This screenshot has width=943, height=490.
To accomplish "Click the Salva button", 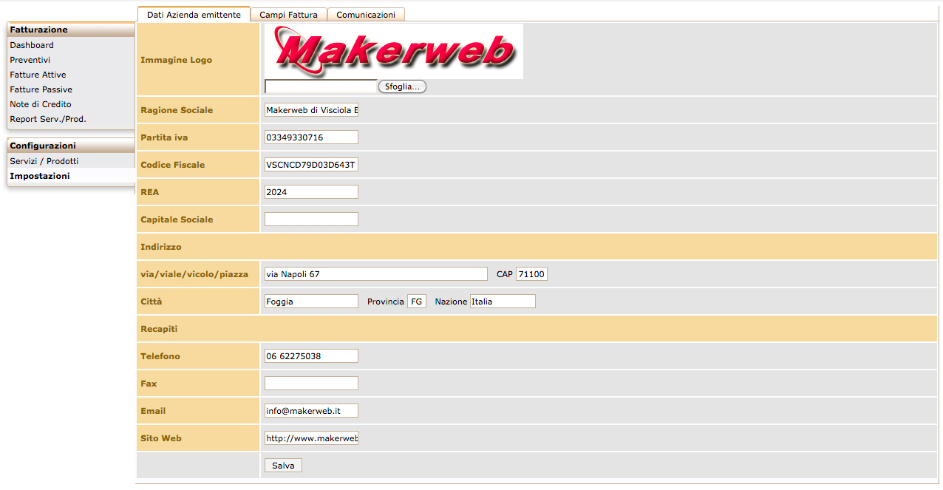I will pos(283,466).
